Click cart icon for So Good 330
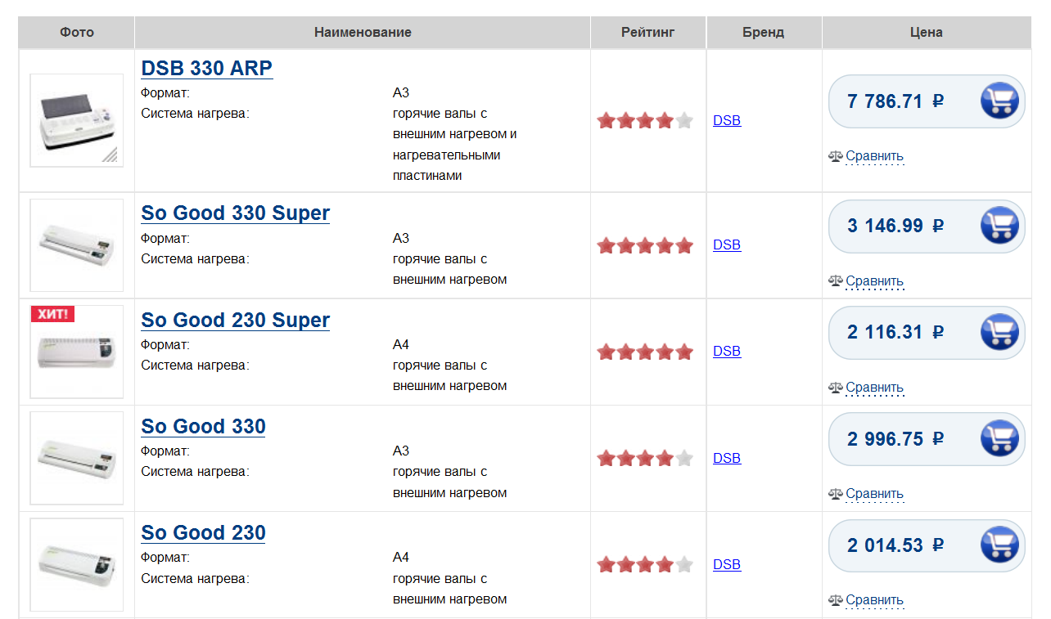The image size is (1051, 619). [999, 439]
